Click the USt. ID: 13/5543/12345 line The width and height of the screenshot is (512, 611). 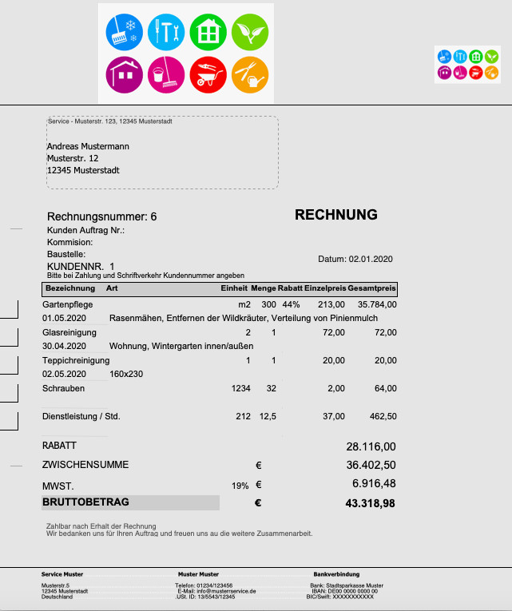[206, 597]
